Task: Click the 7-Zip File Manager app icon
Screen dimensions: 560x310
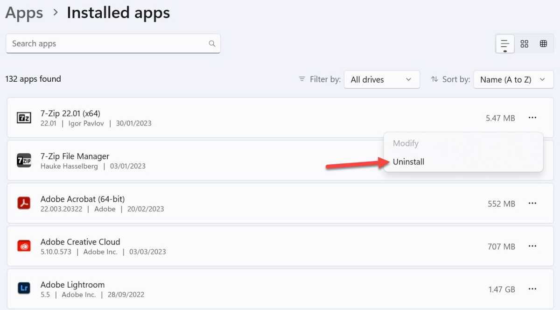Action: click(24, 160)
